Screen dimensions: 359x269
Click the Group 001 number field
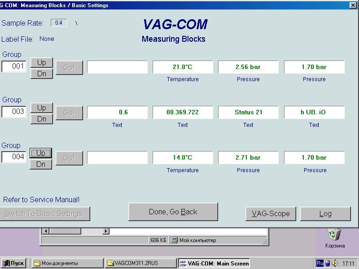[14, 66]
